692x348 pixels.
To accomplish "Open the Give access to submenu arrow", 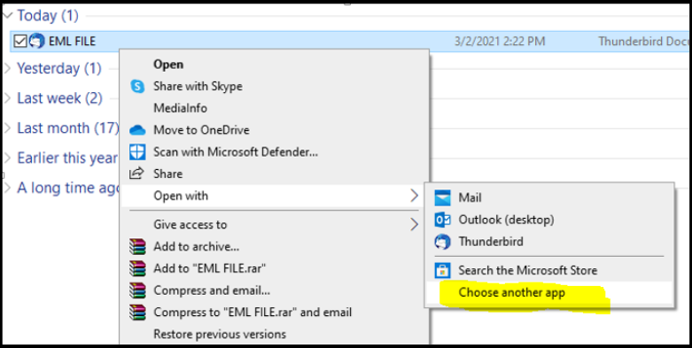I will [x=414, y=225].
